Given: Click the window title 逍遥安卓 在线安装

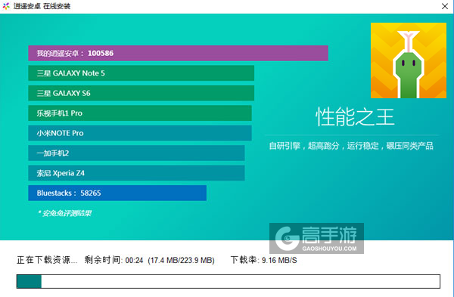Looking at the screenshot, I should (x=42, y=6).
